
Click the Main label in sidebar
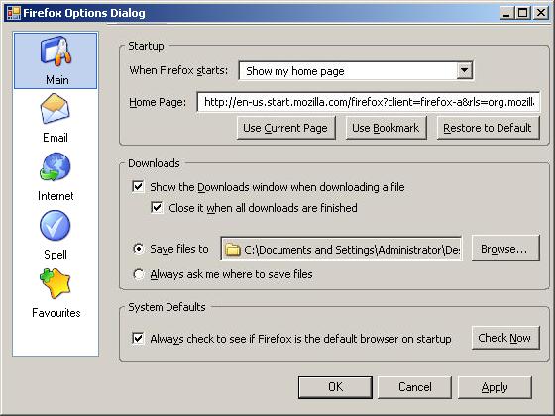(57, 80)
